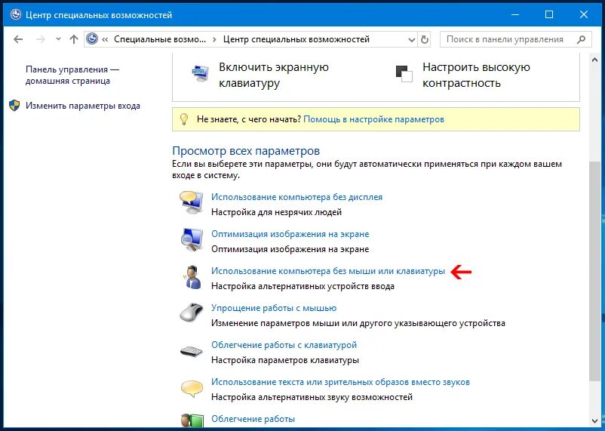Viewport: 605px width, 431px height.
Task: Open Помощь в настройке параметров link
Action: point(373,119)
